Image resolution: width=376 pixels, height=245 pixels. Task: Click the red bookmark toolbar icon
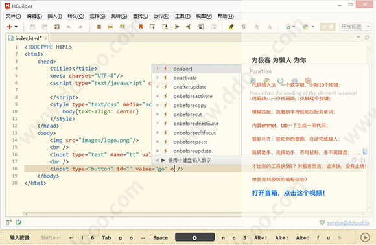pos(141,27)
